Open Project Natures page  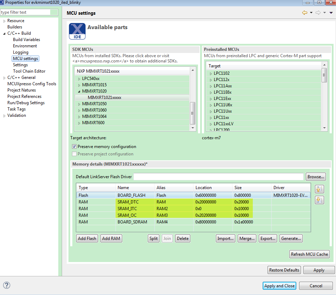(x=21, y=90)
